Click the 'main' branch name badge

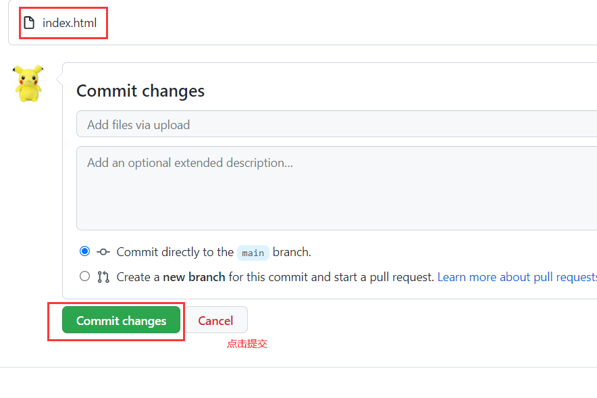pos(253,253)
